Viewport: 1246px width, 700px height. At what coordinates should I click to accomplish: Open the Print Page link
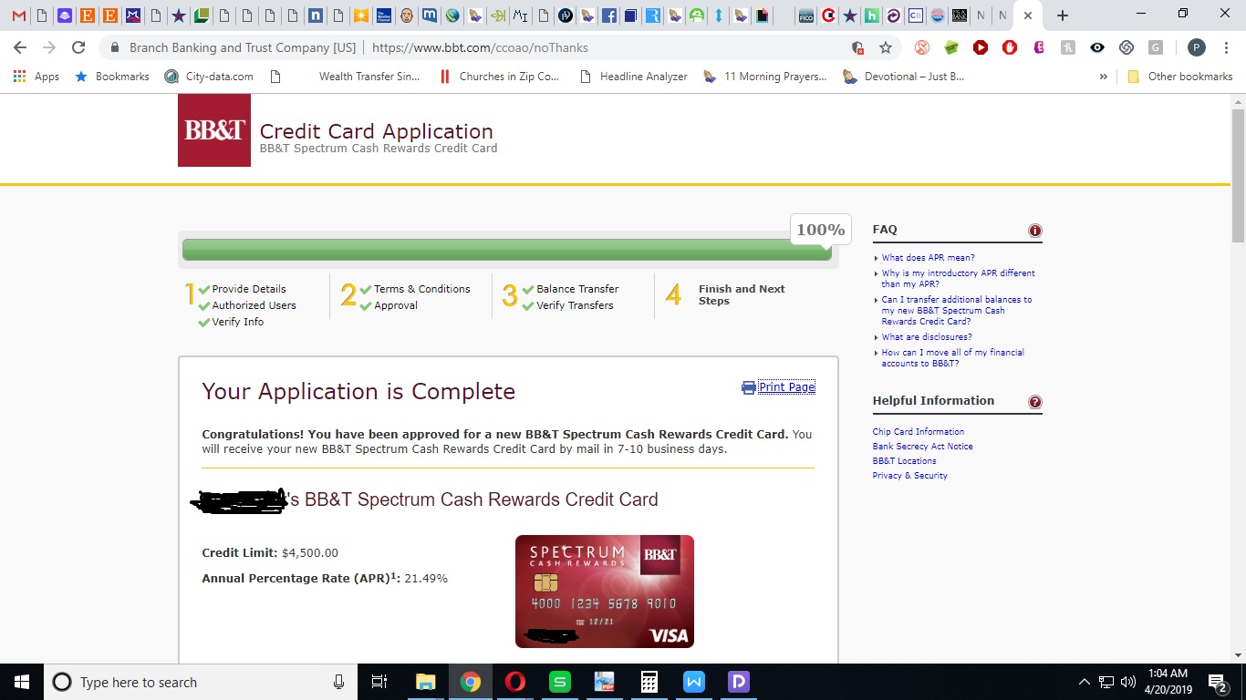click(786, 387)
